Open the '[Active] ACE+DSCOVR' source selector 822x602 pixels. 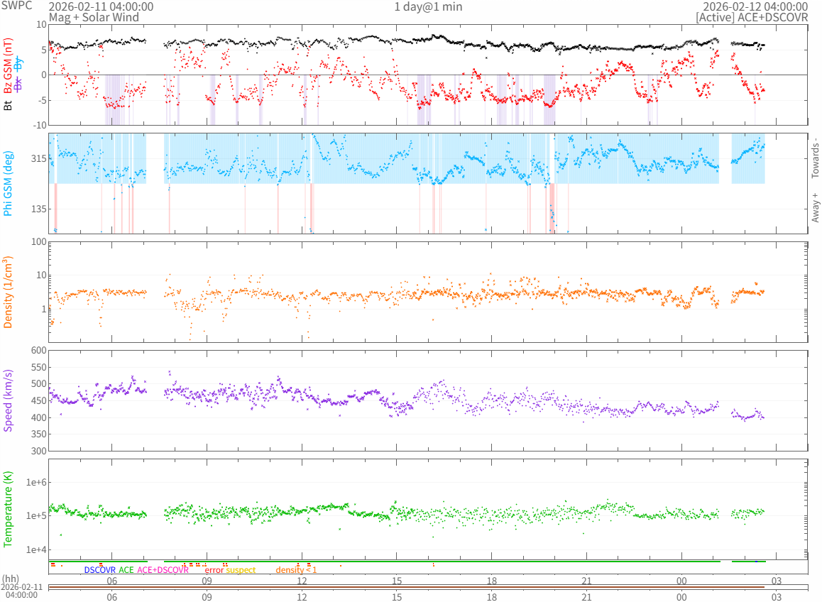(x=752, y=17)
